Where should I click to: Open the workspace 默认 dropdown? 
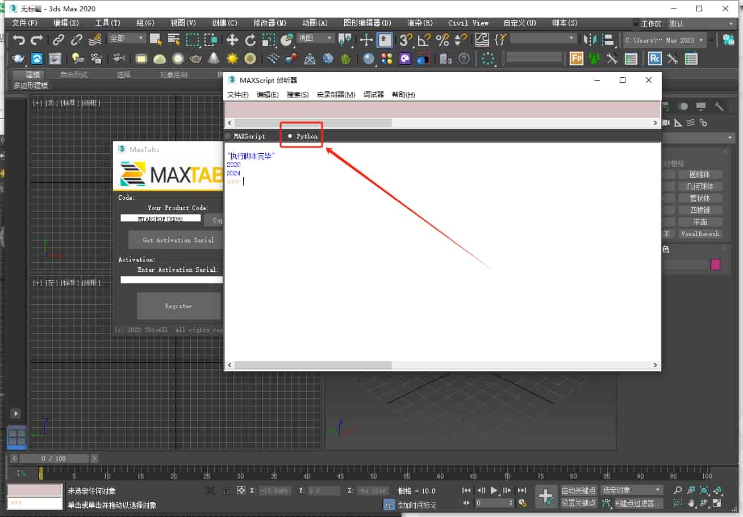[702, 24]
